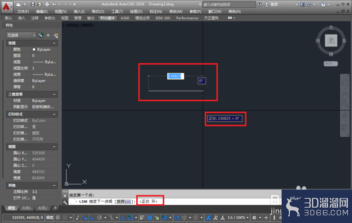
Task: Toggle selection cycling icon in status bar
Action: coord(157,217)
